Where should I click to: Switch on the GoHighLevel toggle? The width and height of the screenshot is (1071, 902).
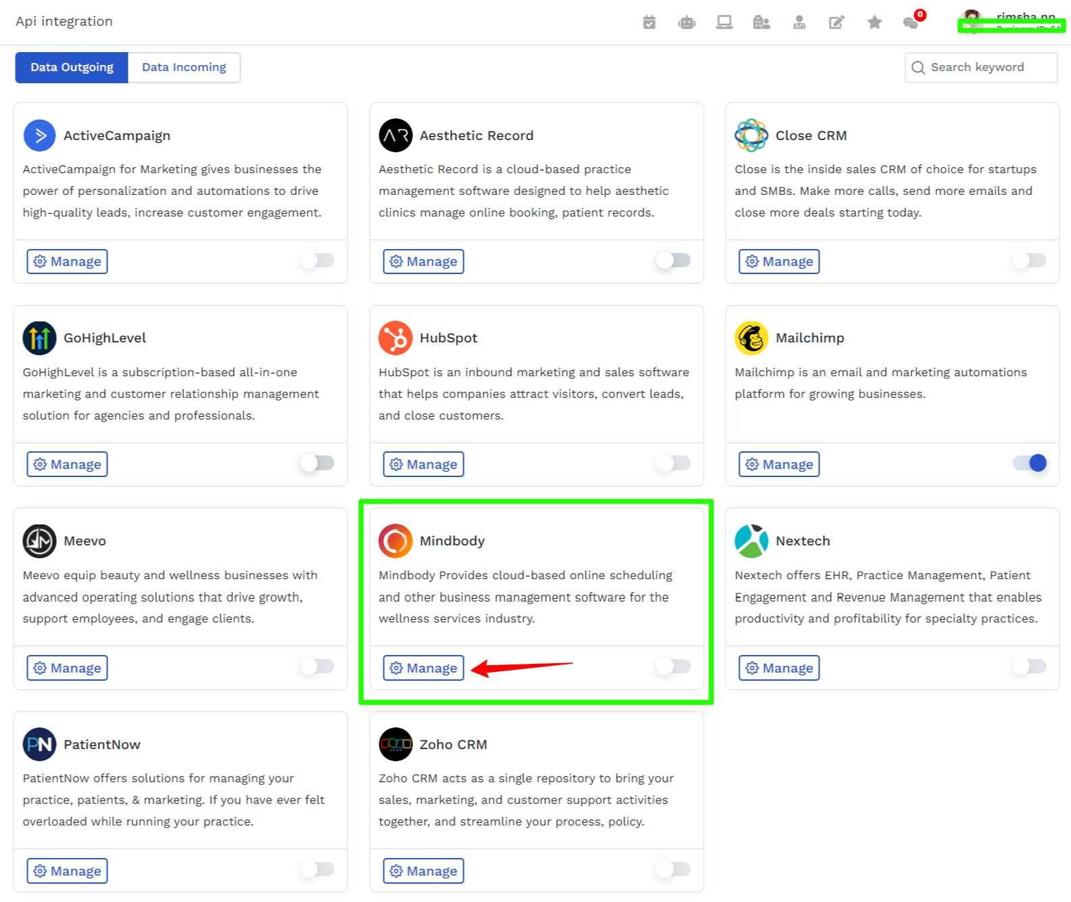(x=318, y=463)
